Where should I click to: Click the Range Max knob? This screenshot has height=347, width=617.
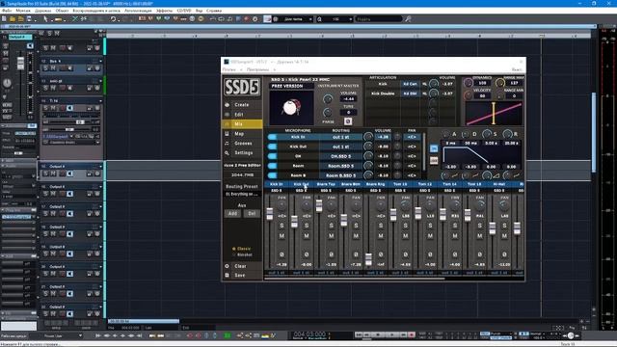click(x=499, y=83)
